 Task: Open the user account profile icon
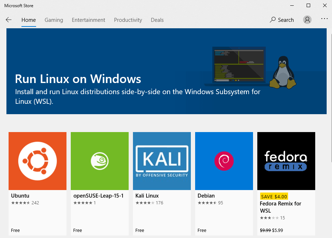tap(307, 20)
